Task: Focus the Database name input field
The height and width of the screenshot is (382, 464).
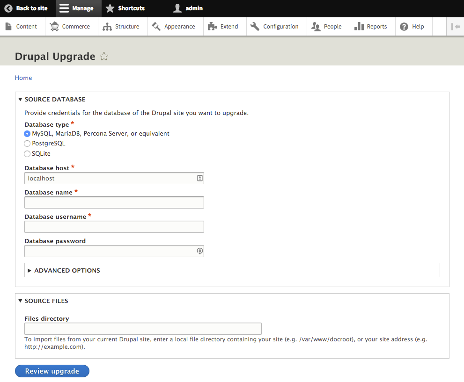Action: [114, 202]
